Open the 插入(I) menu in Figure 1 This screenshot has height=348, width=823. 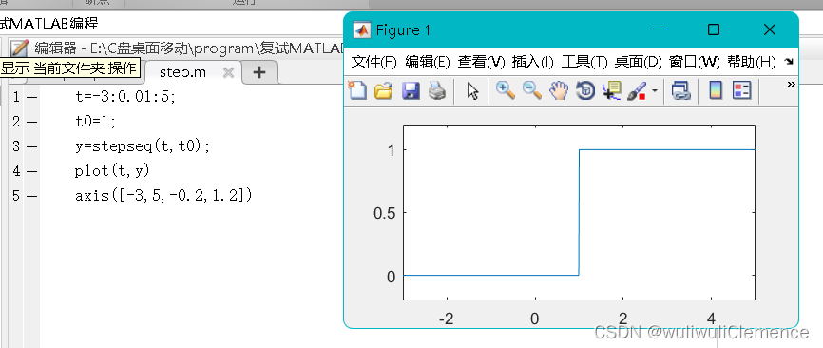click(533, 62)
